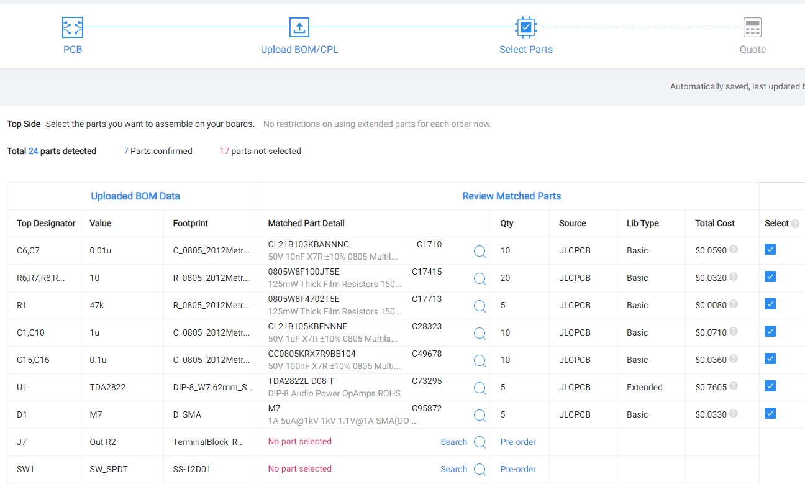Click help icon next to $0.7605 cost
Viewport: 805px width, 484px height.
tap(734, 386)
